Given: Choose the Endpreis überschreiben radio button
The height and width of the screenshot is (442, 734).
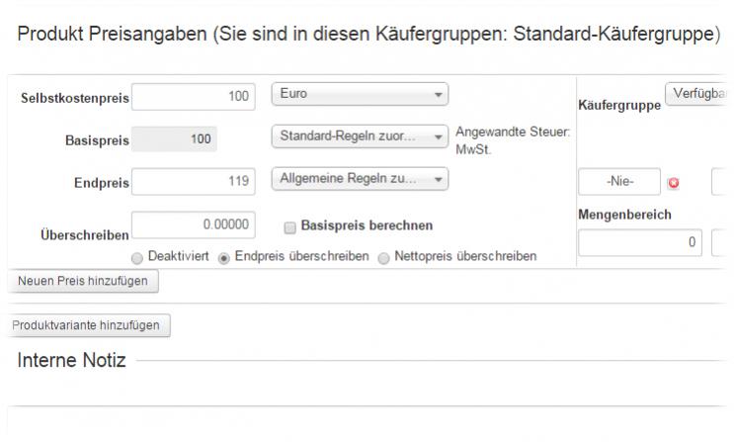Looking at the screenshot, I should [x=224, y=257].
